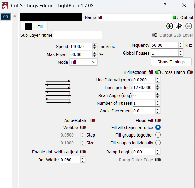Image resolution: width=195 pixels, height=188 pixels.
Task: Click the Dot Width value field
Action: (x=70, y=160)
